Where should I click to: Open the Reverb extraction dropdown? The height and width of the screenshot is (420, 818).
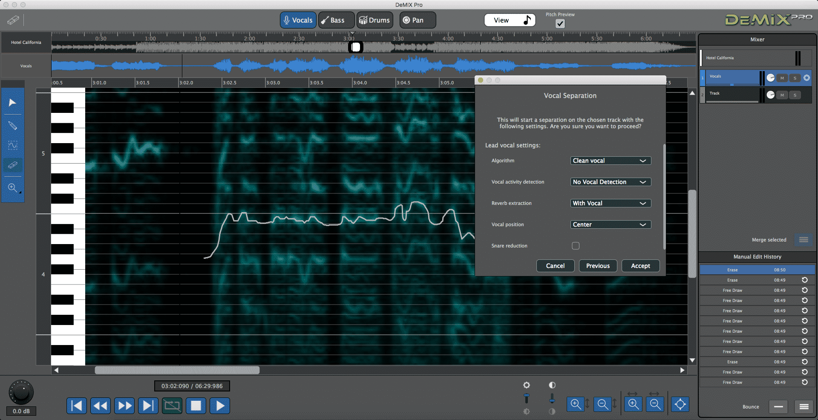pyautogui.click(x=611, y=203)
